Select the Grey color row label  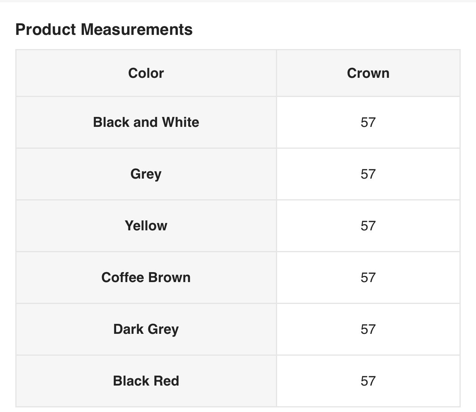(x=146, y=174)
